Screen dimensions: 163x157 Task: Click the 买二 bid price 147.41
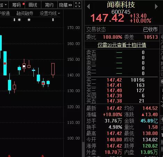(114, 85)
